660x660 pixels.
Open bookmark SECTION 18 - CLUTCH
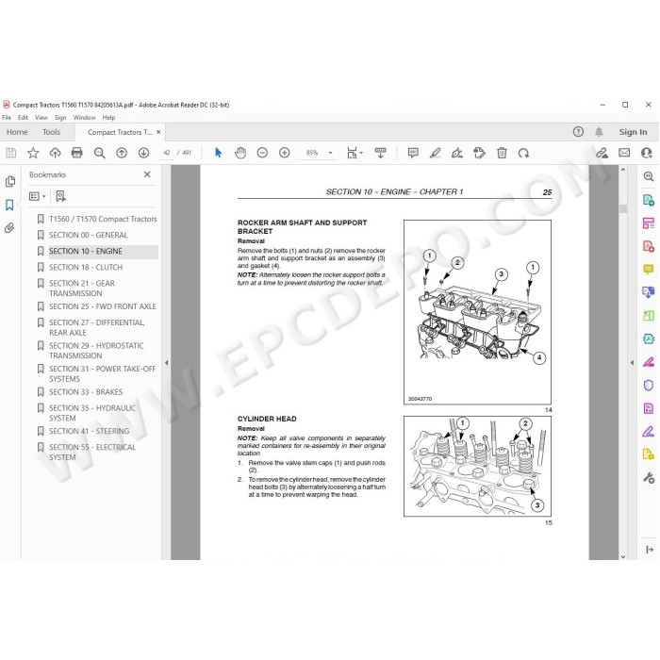click(x=86, y=267)
